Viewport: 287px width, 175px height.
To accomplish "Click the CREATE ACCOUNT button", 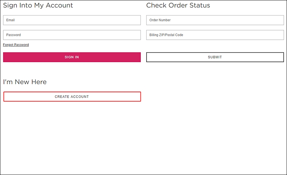I will pos(72,97).
